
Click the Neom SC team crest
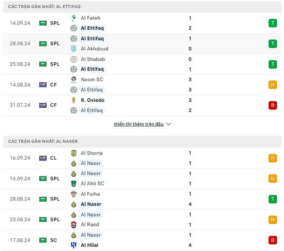click(74, 79)
